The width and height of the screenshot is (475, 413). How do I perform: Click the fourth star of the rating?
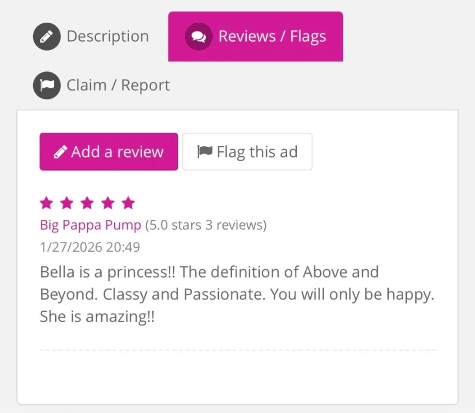pos(108,203)
